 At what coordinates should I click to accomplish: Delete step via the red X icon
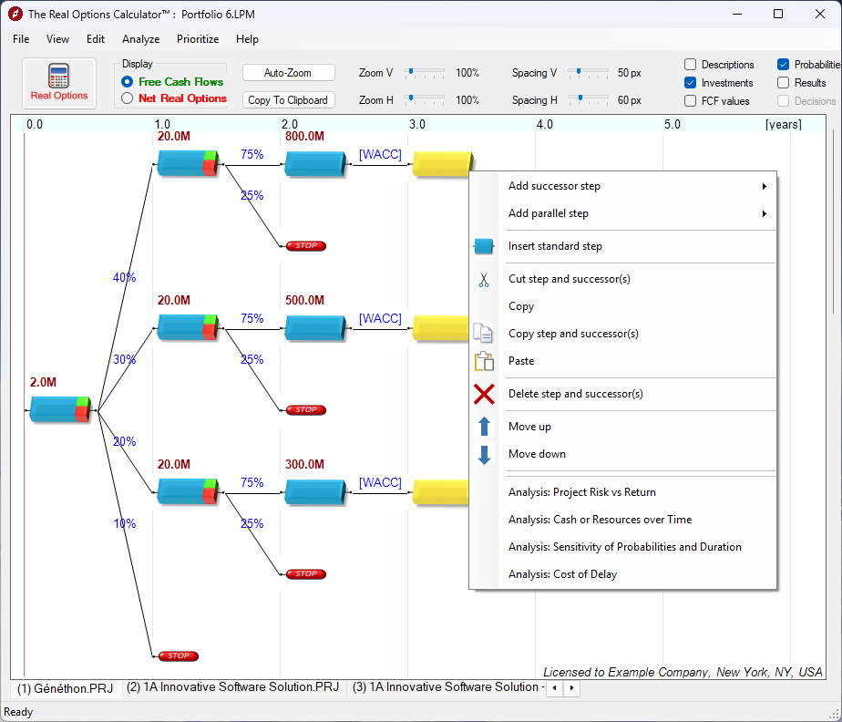[484, 394]
